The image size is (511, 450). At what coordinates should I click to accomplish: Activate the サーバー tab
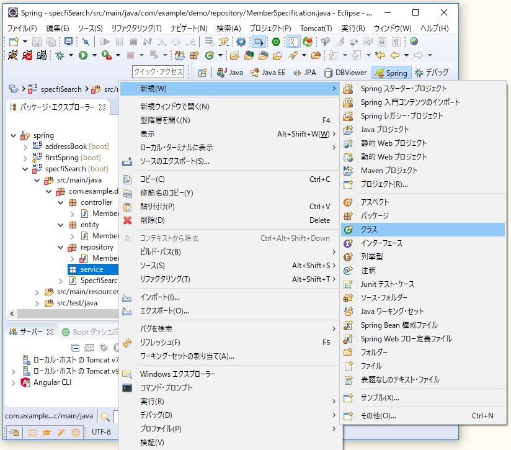tap(31, 332)
